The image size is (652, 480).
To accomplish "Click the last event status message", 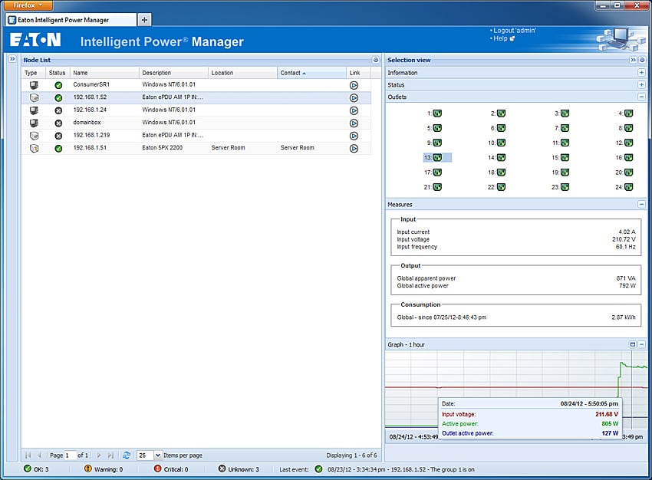I will (401, 469).
